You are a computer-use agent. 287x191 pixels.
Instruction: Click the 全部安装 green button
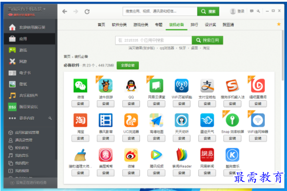pos(127,66)
